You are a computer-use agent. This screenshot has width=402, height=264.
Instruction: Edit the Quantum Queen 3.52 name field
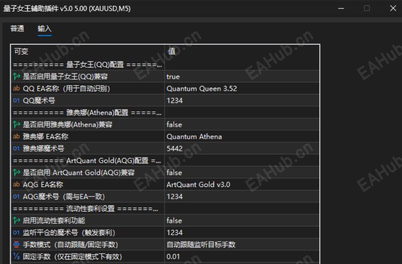coord(242,89)
